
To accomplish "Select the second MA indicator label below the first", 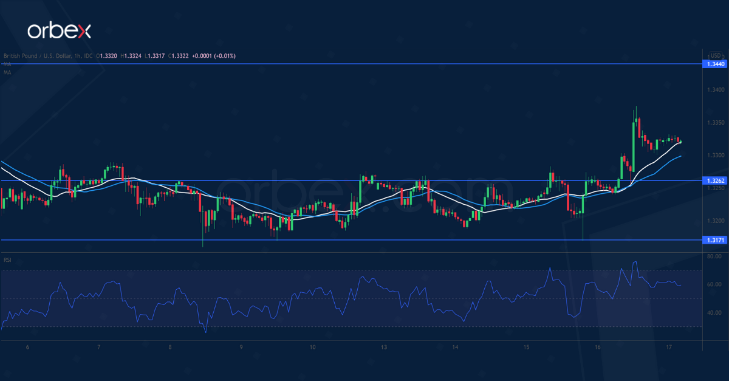I will pos(7,72).
